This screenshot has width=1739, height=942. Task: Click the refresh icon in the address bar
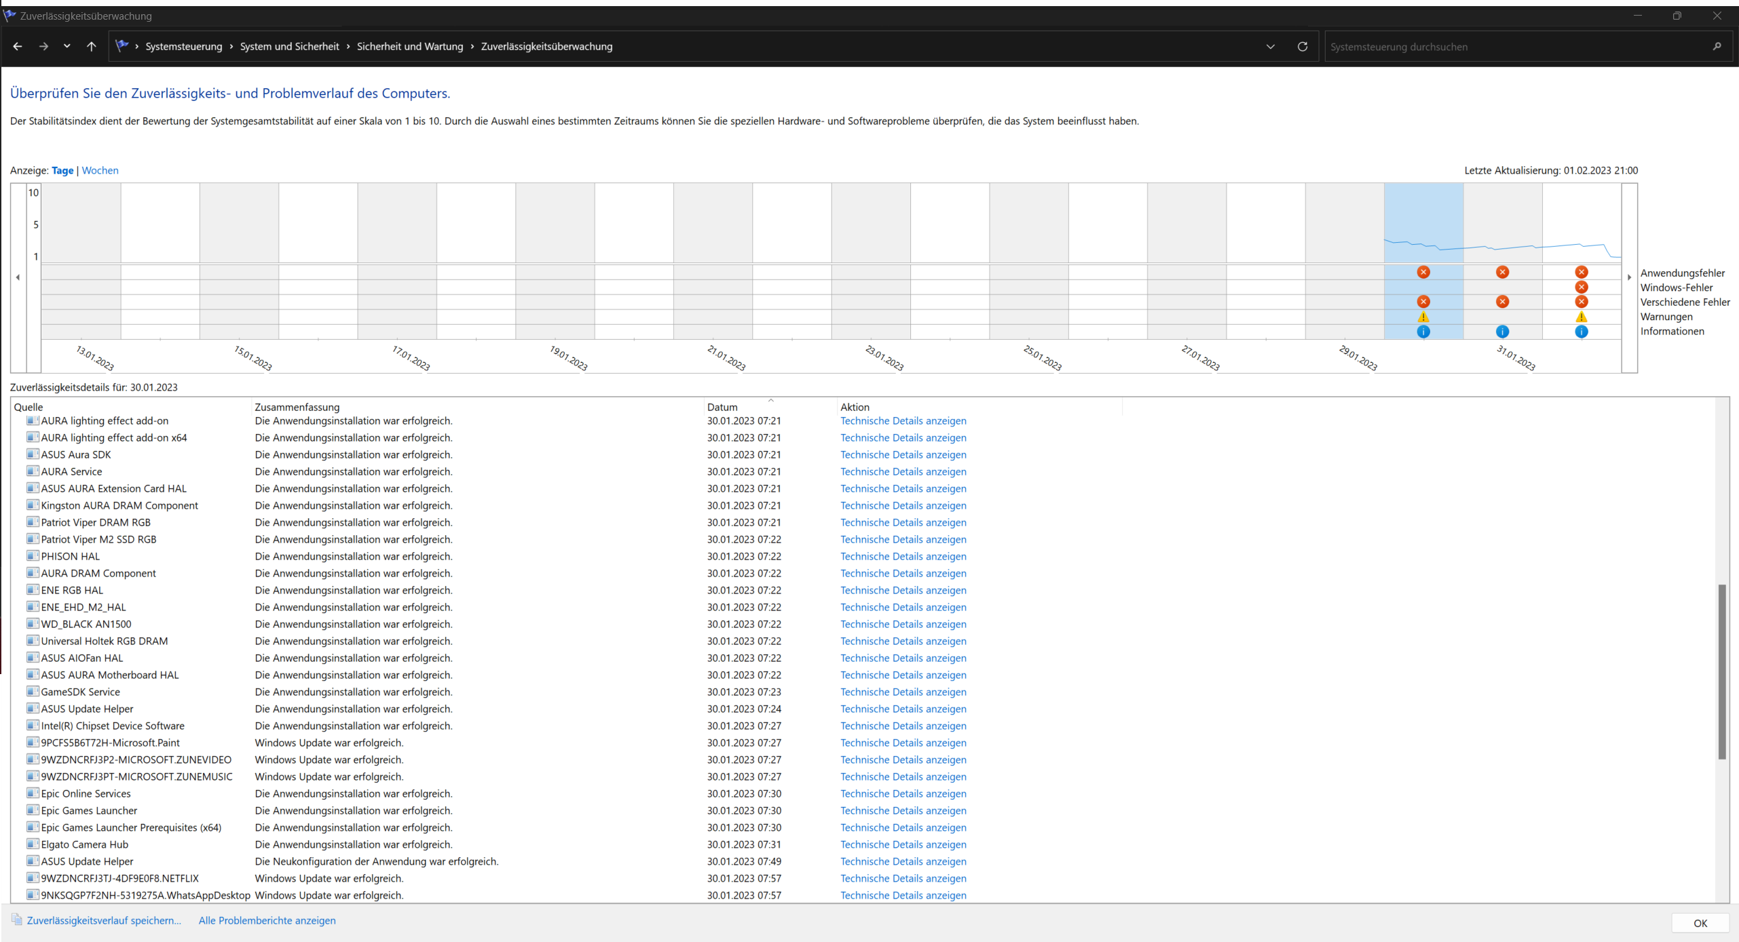1302,47
